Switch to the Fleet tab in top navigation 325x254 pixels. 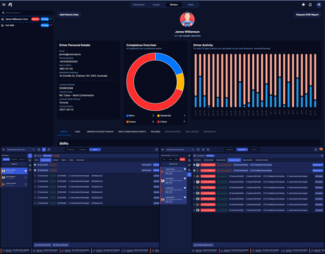[x=190, y=5]
